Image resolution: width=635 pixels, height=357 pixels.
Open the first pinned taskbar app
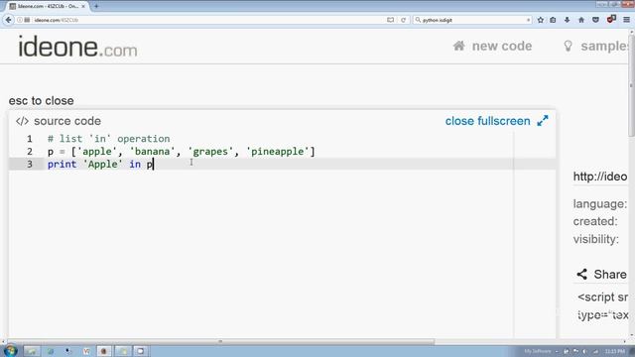(x=31, y=351)
